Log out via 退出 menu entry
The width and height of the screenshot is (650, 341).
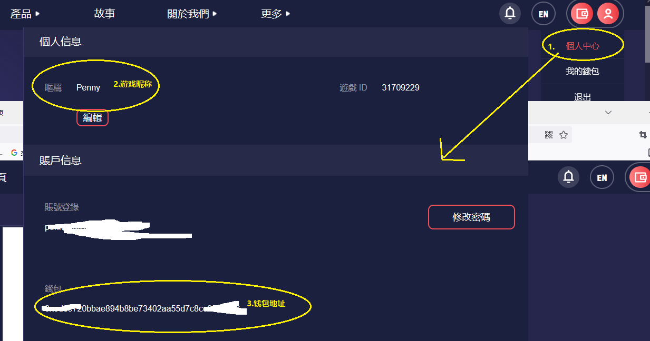click(x=582, y=96)
